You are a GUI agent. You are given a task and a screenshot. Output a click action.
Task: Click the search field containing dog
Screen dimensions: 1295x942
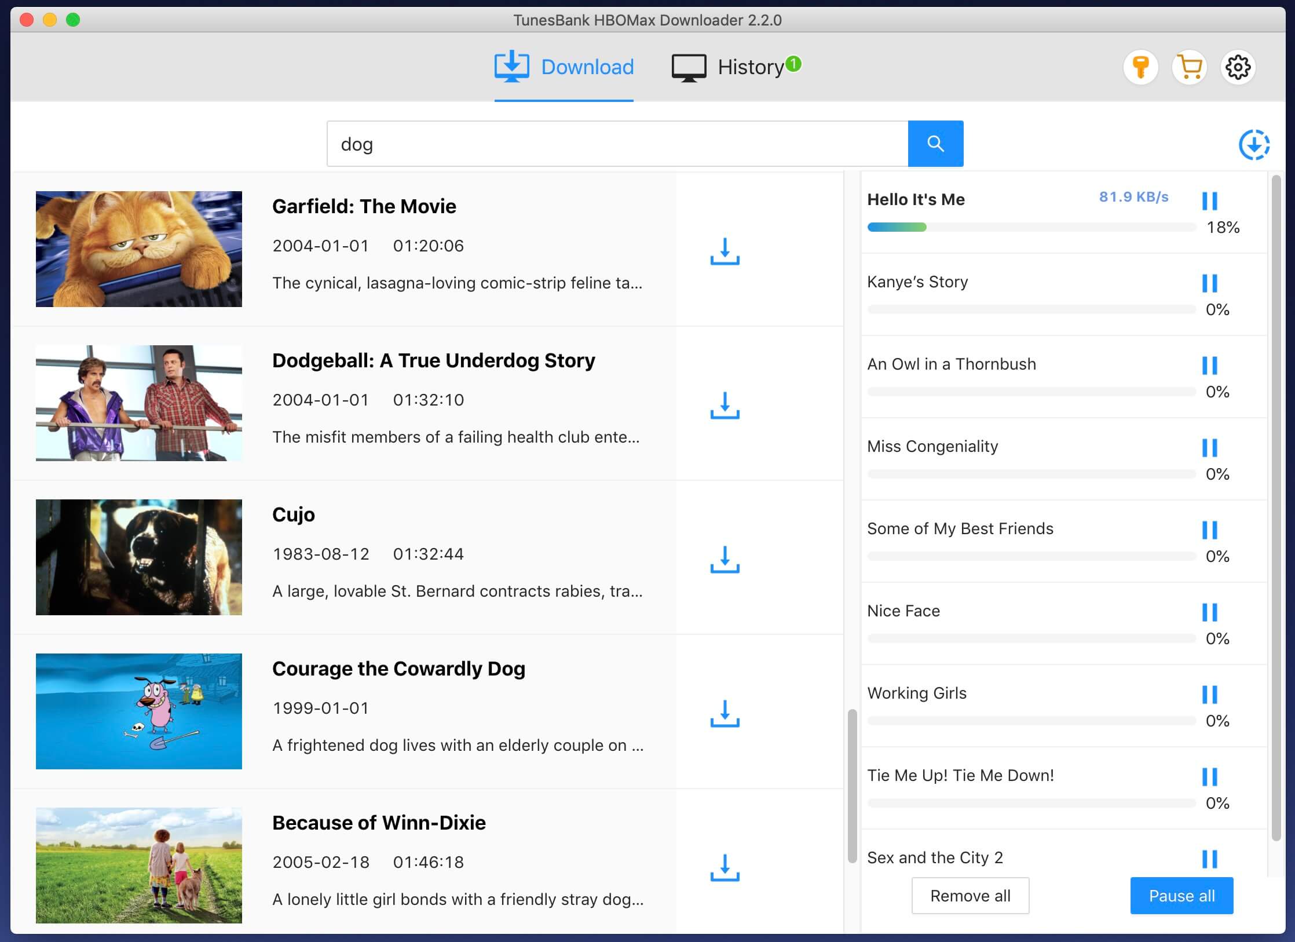[617, 144]
